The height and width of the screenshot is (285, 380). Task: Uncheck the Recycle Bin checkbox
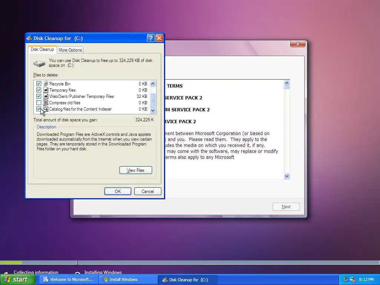point(39,83)
